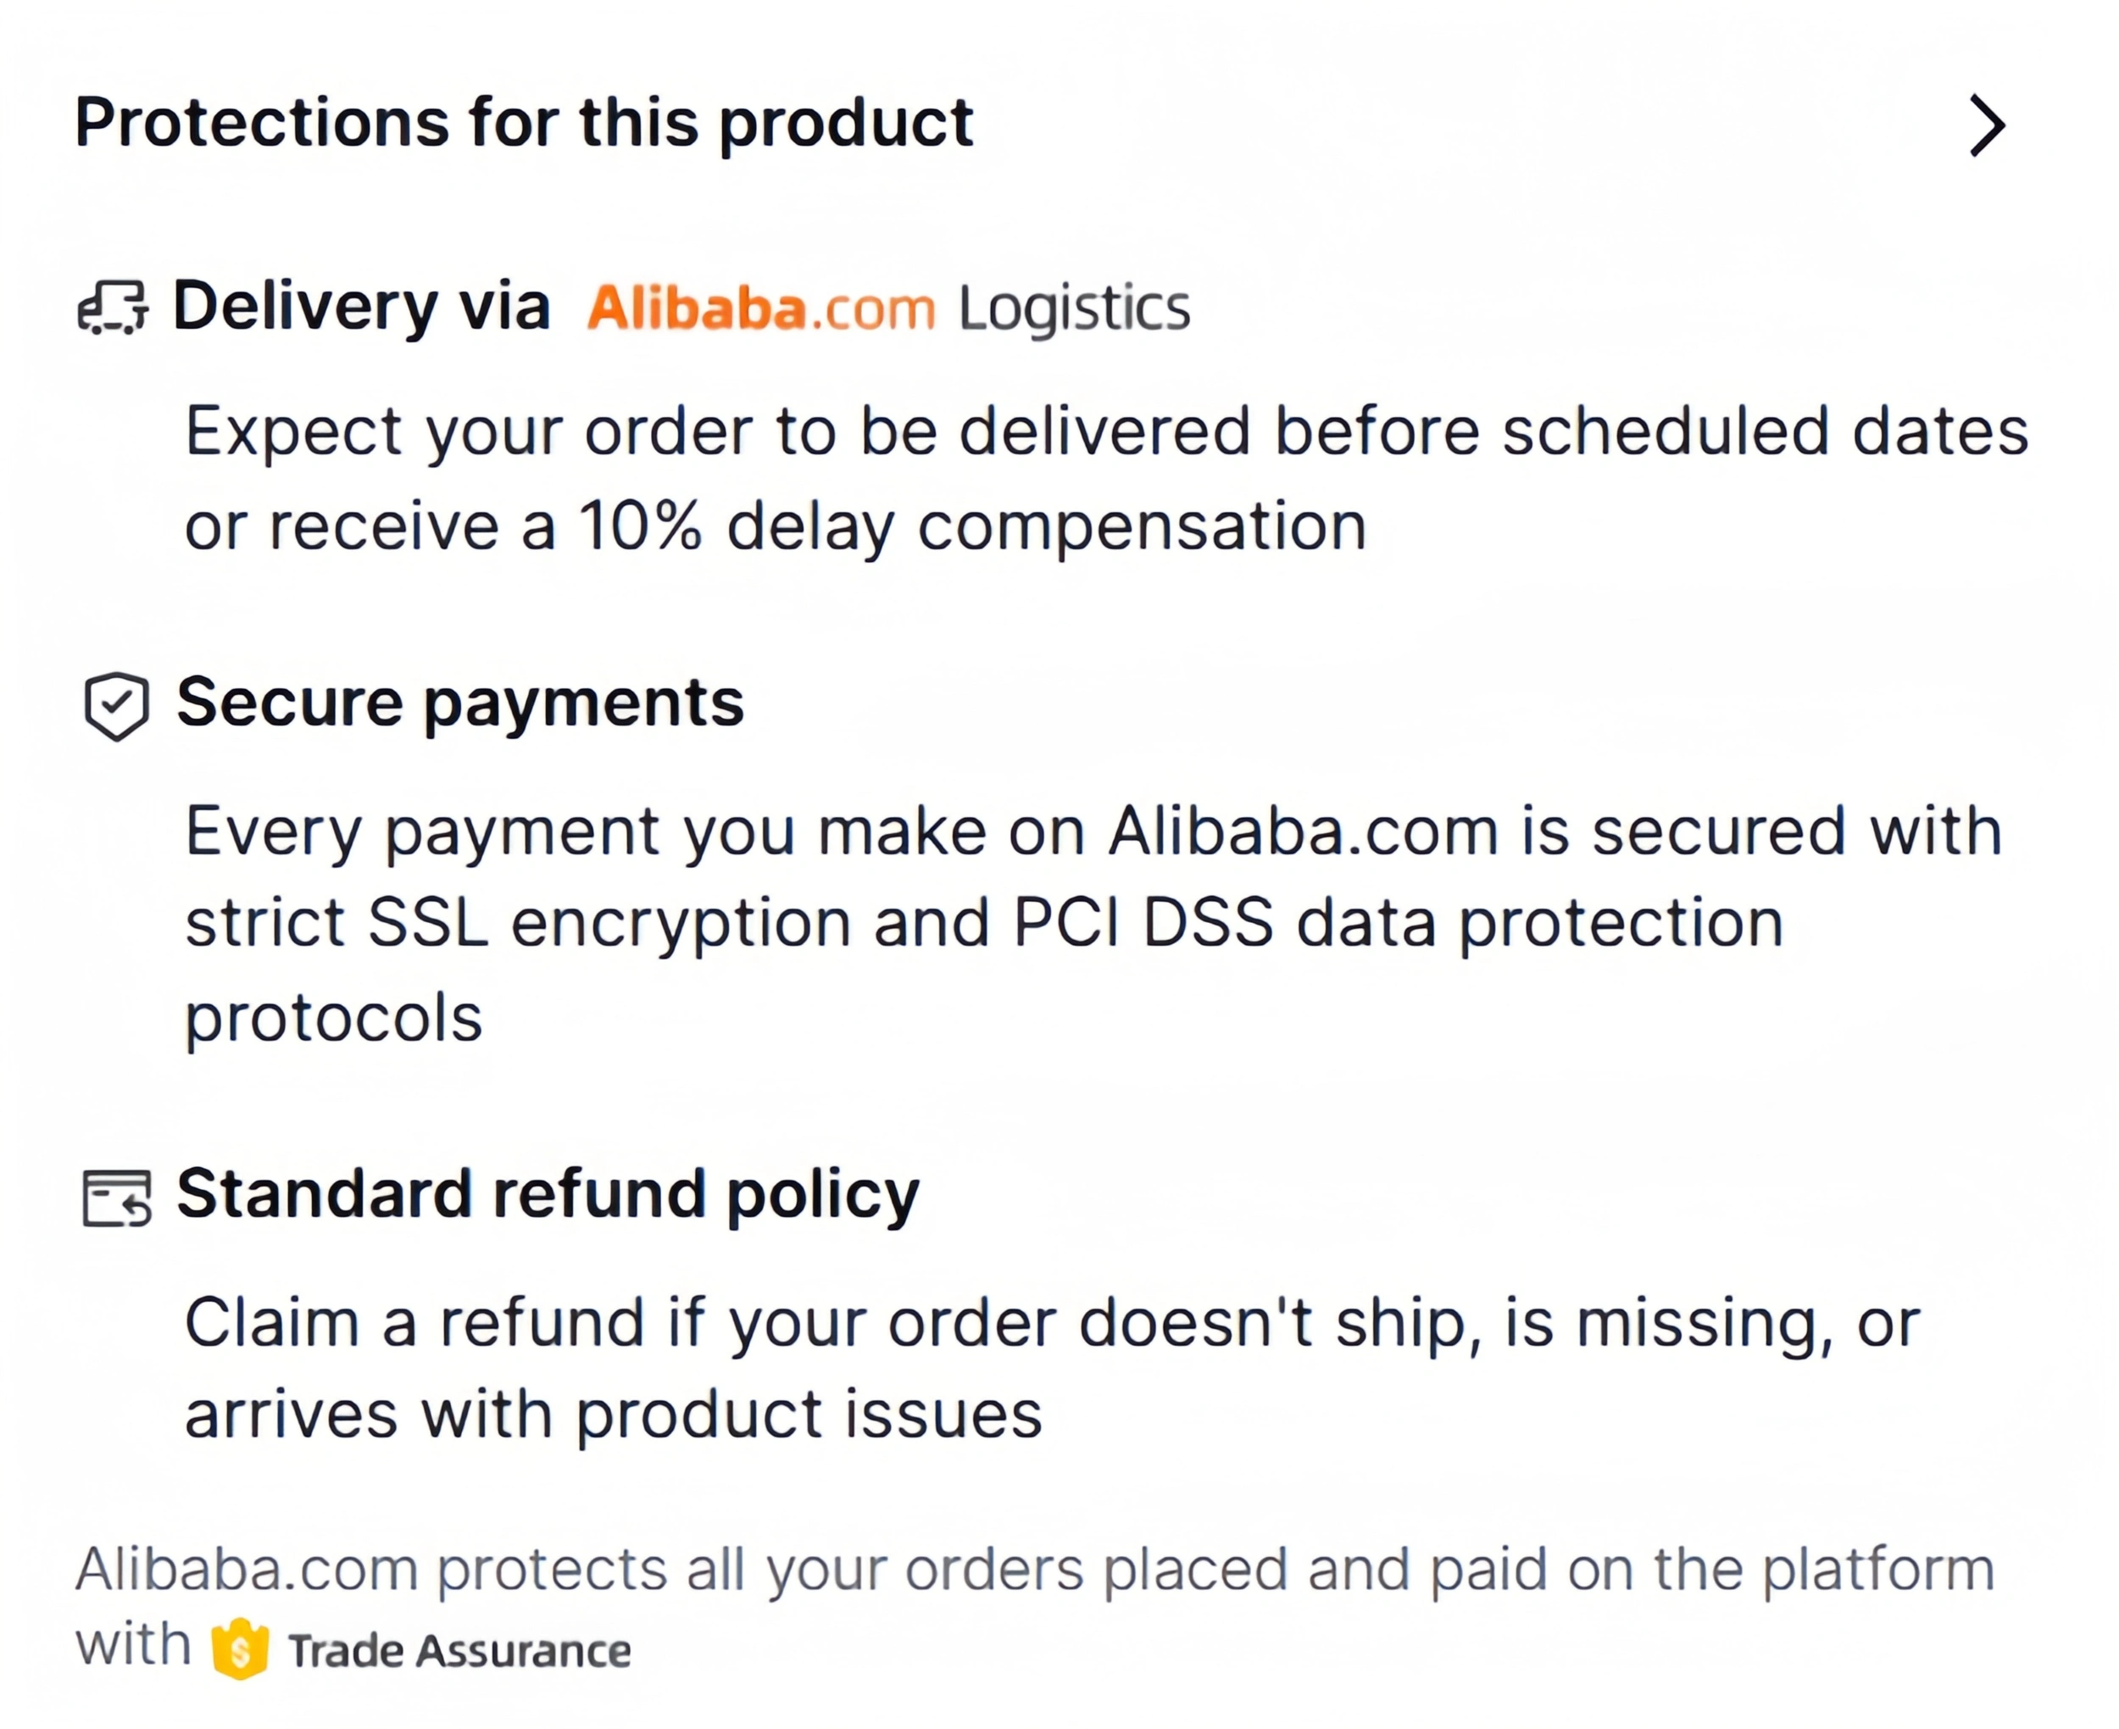Click the 'protocols' word under secure payments
This screenshot has height=1729, width=2119.
pos(334,1019)
